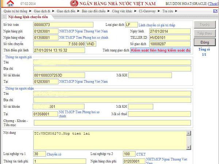Click the Trước button
Viewport: 219px width, 164px height.
(x=205, y=25)
